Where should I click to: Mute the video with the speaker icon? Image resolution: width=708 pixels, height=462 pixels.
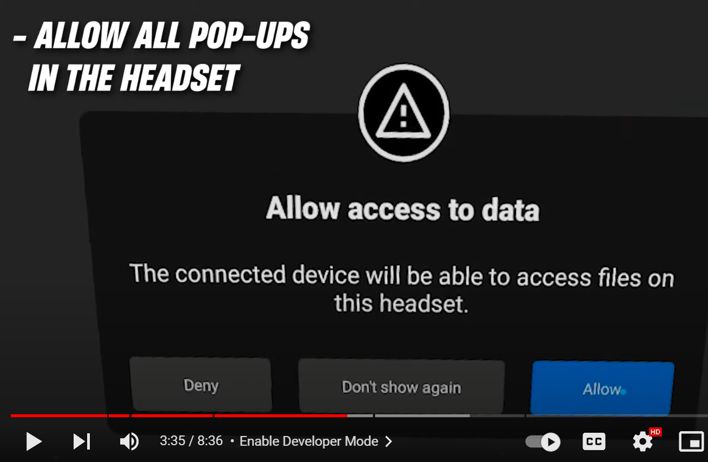(x=129, y=441)
